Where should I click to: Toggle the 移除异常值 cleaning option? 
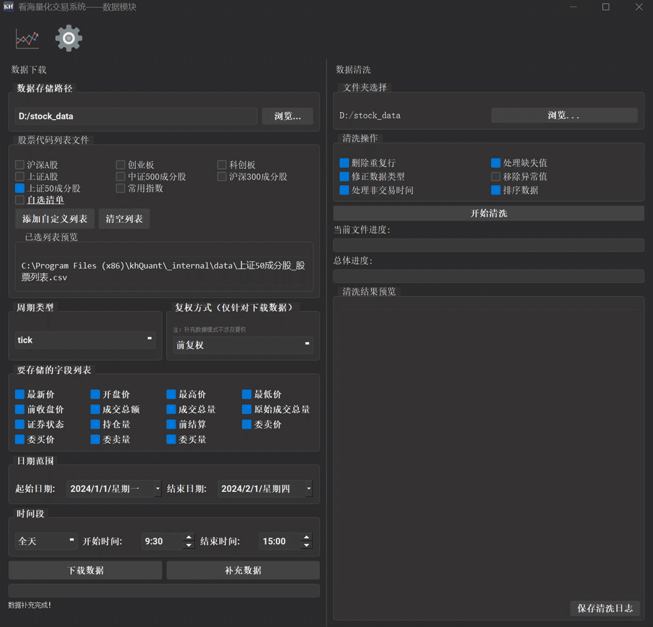point(496,176)
